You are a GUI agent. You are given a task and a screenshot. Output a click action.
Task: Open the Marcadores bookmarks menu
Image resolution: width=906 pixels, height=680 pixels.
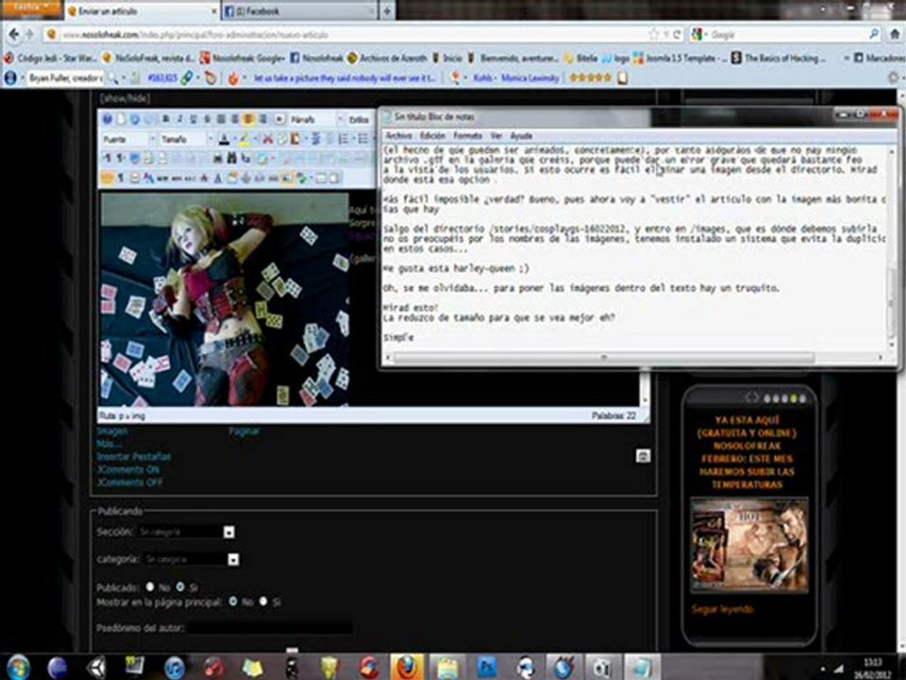[x=879, y=58]
